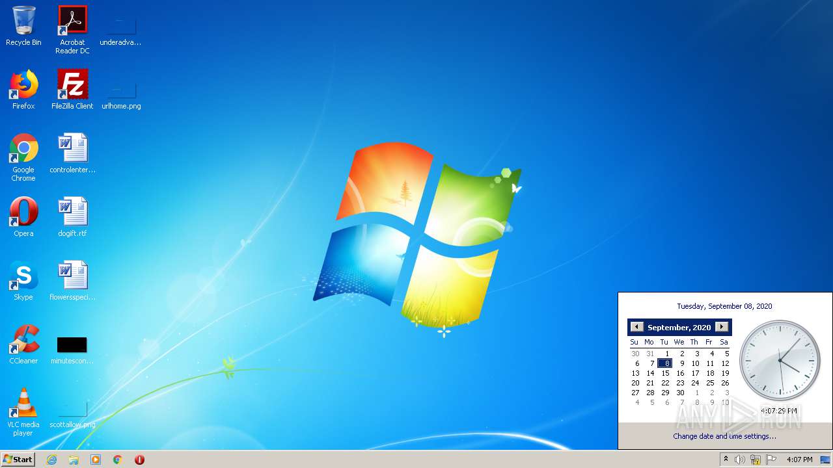The height and width of the screenshot is (468, 833).
Task: Launch Opera desktop shortcut
Action: tap(23, 217)
